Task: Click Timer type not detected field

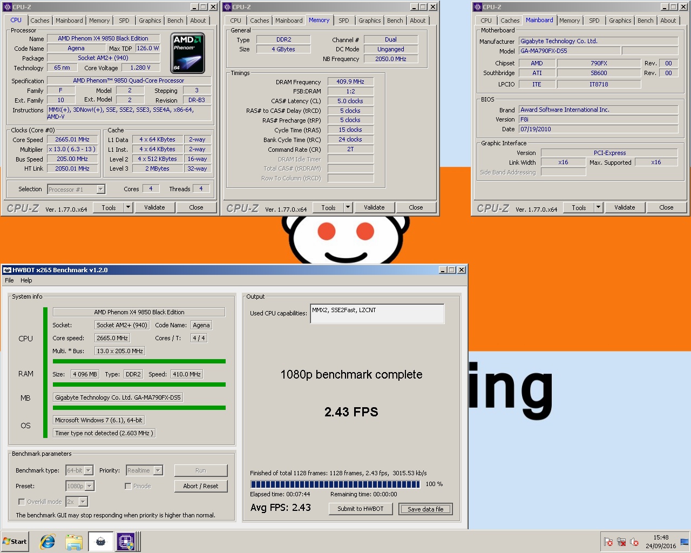Action: pos(104,433)
